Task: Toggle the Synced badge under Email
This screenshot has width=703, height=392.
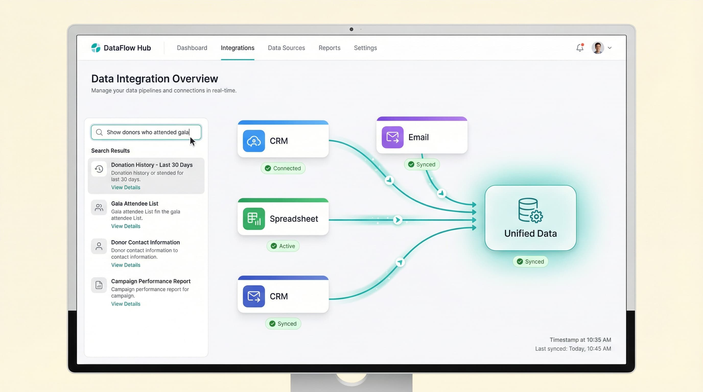Action: point(422,164)
